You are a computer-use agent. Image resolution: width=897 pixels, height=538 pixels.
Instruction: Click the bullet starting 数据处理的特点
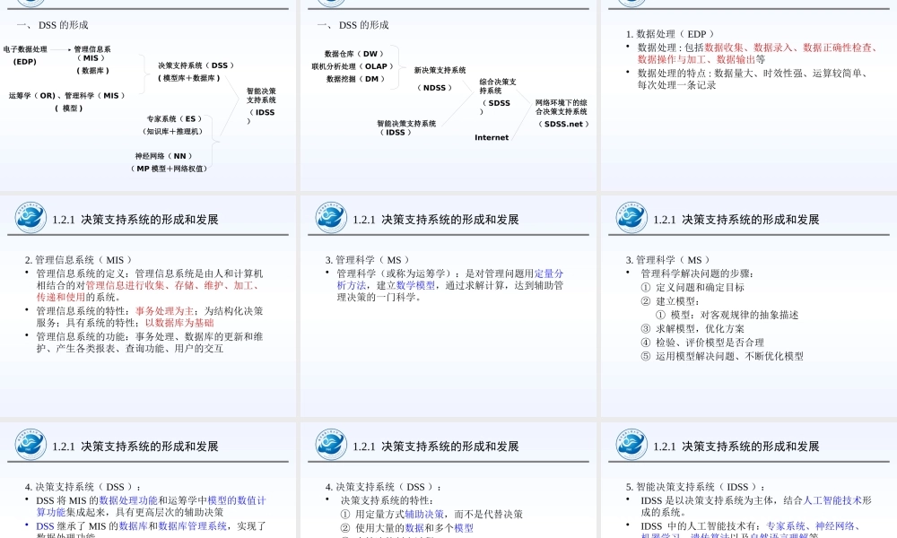point(753,79)
